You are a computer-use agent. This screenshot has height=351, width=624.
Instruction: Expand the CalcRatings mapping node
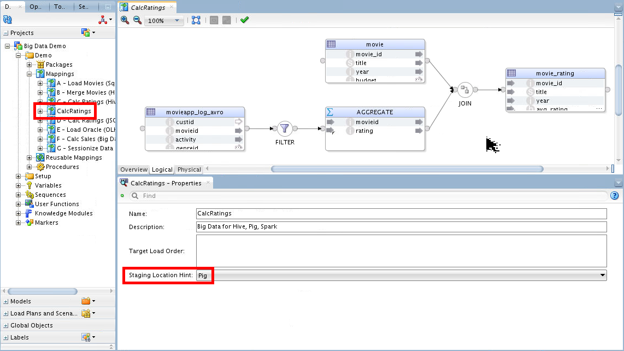(40, 111)
